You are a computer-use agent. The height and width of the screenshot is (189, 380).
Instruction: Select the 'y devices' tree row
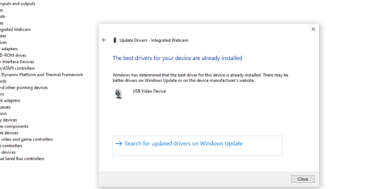coord(8,120)
